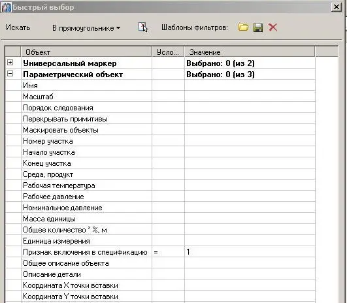347x303 pixels.
Task: Click the value cell for 'Рабочая температура'
Action: (250, 185)
